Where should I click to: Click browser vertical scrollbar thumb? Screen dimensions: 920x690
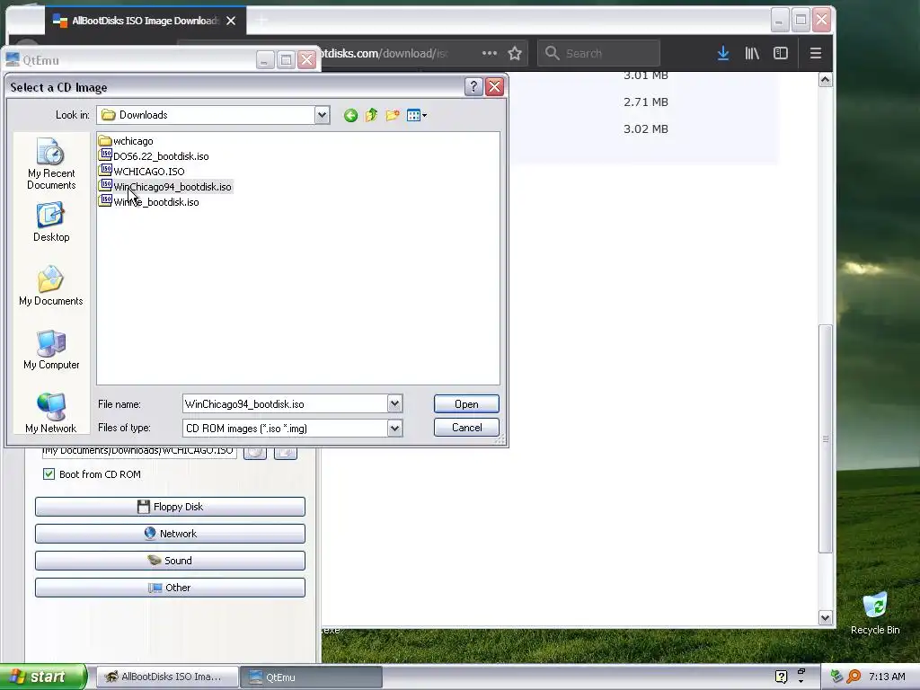pos(825,438)
